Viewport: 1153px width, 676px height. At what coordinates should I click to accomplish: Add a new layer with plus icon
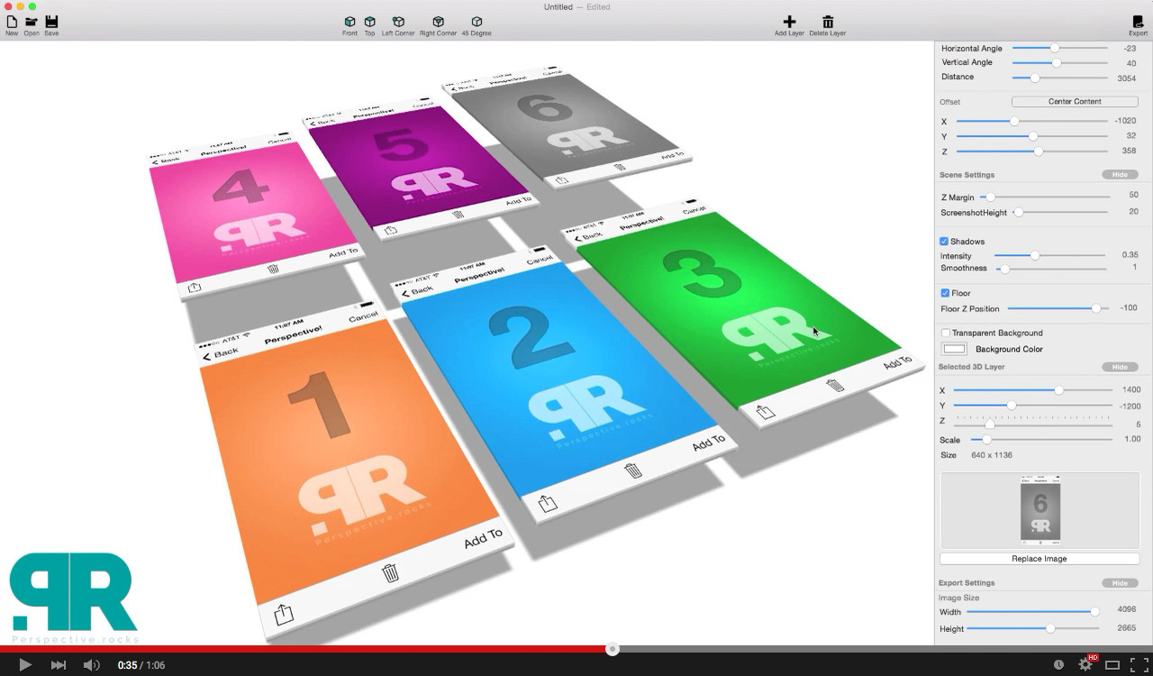click(x=789, y=22)
